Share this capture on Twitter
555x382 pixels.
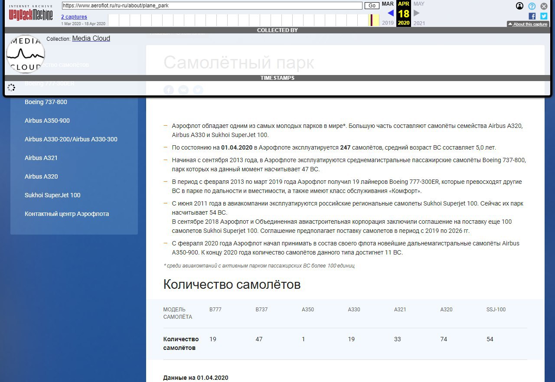tap(544, 16)
